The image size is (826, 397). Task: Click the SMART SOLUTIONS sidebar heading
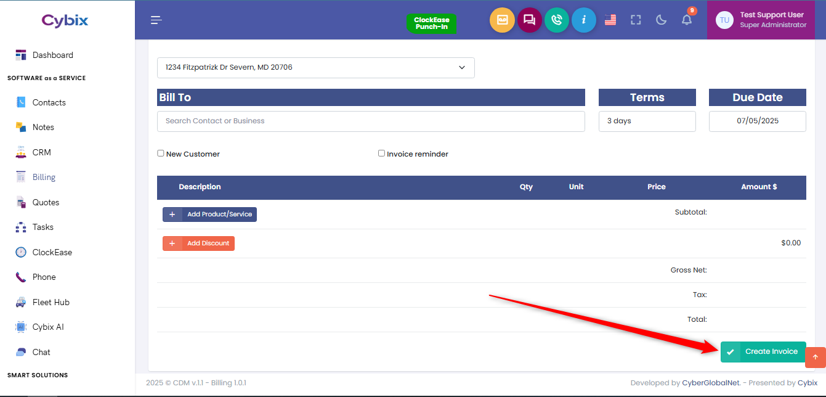[38, 375]
